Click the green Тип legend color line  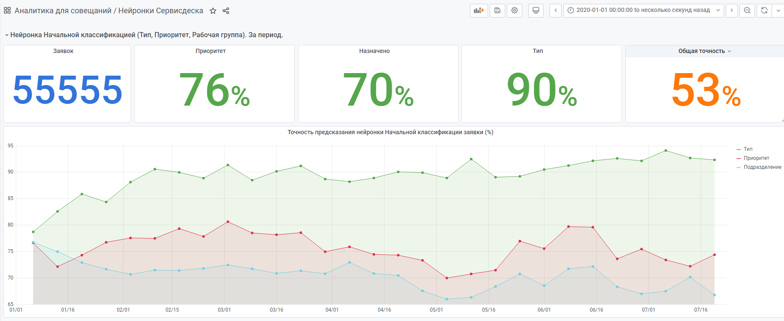tap(739, 150)
